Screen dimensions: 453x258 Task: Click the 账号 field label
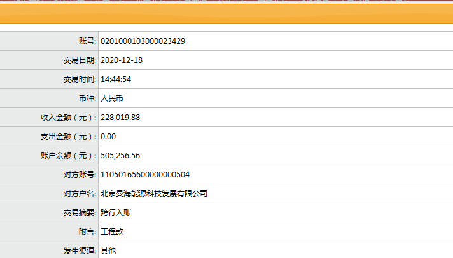(87, 41)
